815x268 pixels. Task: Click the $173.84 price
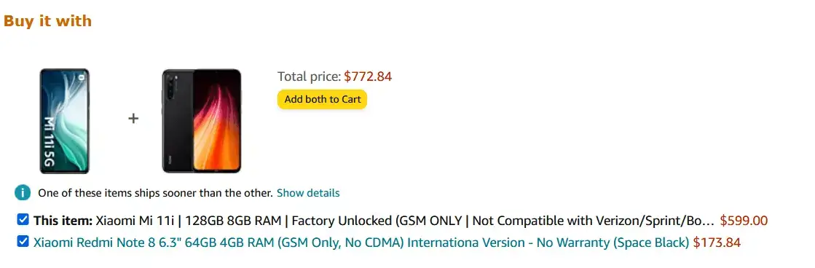click(x=717, y=243)
